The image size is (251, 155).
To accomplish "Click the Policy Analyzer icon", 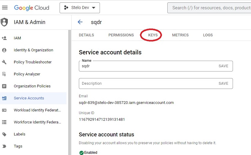I will click(4, 74).
